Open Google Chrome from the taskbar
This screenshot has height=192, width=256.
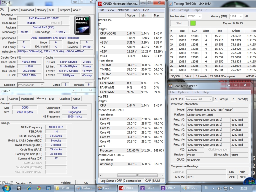[39, 188]
